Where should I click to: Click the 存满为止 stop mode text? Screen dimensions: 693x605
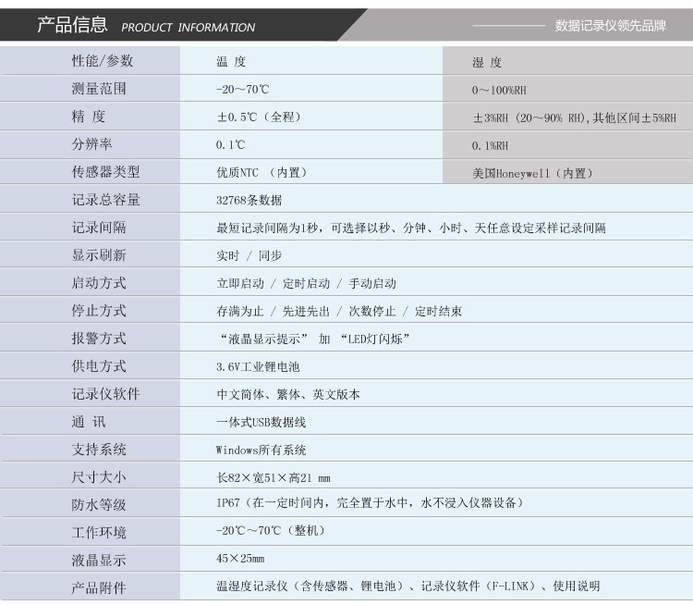238,311
